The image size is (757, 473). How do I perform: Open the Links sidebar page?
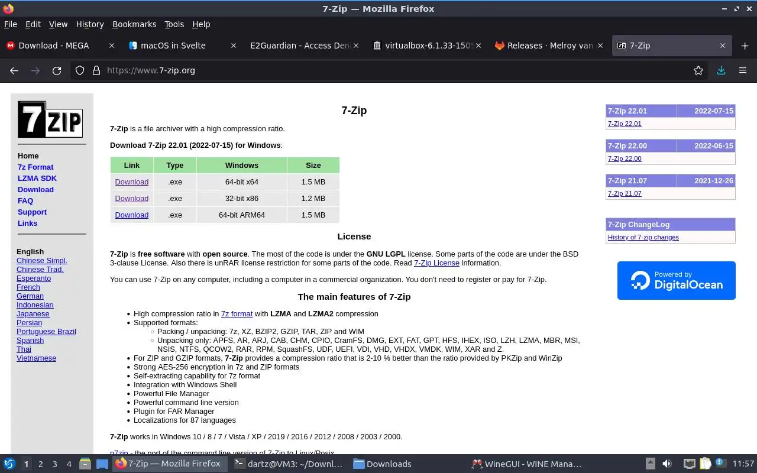pyautogui.click(x=27, y=223)
